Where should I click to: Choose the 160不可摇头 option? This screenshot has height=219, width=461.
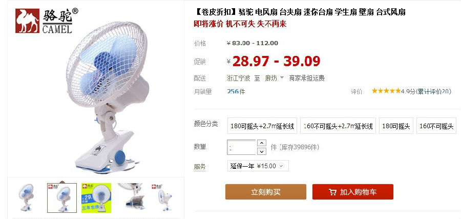coord(436,126)
